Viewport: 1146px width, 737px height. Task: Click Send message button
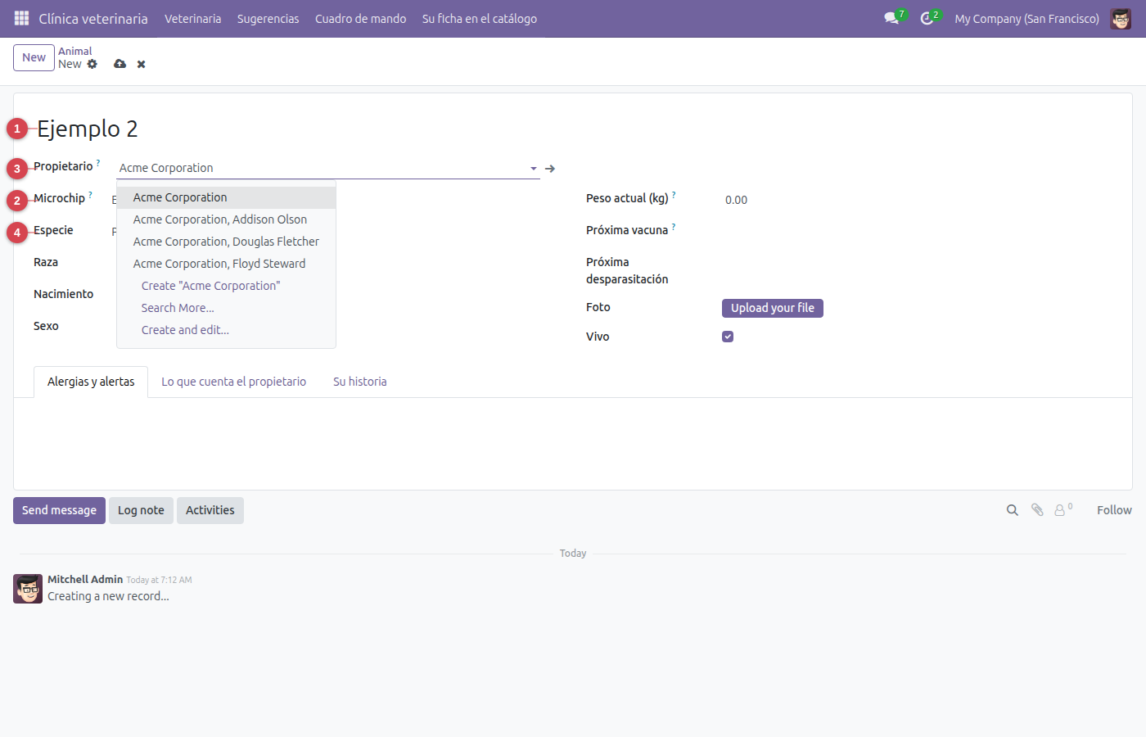point(59,510)
